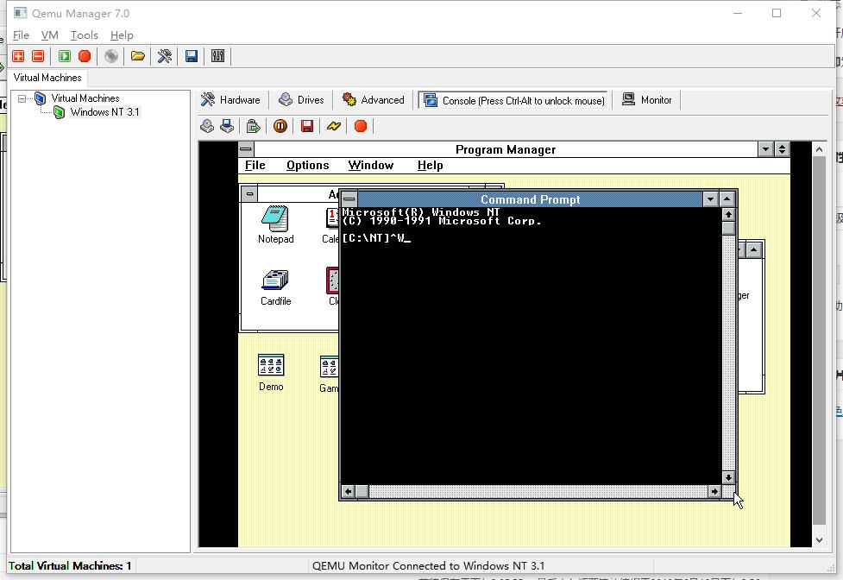Click the blue floppy save toolbar icon
The width and height of the screenshot is (843, 580).
[192, 56]
